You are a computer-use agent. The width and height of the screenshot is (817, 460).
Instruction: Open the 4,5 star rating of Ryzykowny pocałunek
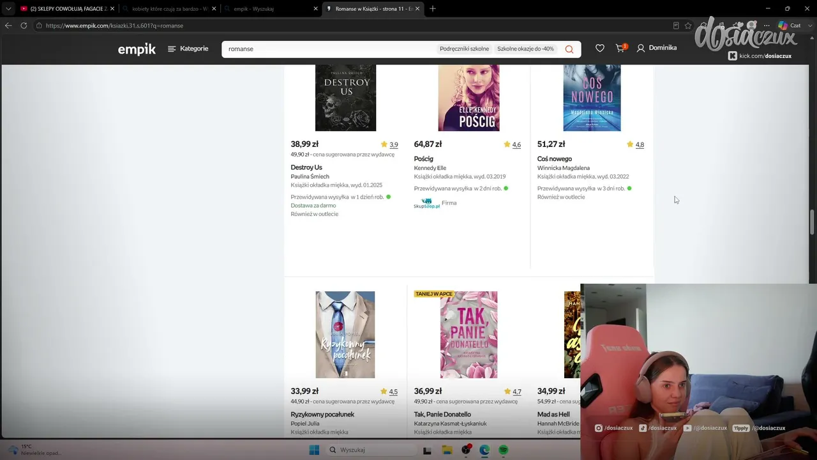click(x=389, y=392)
